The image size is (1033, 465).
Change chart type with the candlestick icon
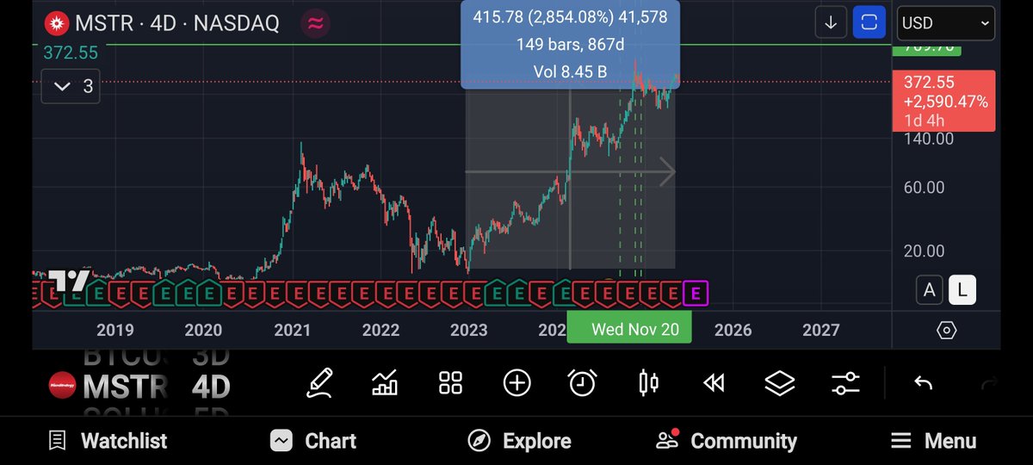[648, 382]
